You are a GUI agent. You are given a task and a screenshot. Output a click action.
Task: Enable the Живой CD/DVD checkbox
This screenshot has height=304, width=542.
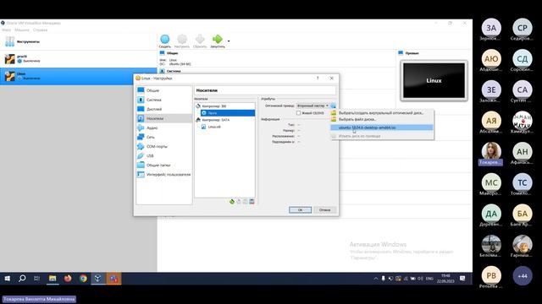(x=298, y=113)
